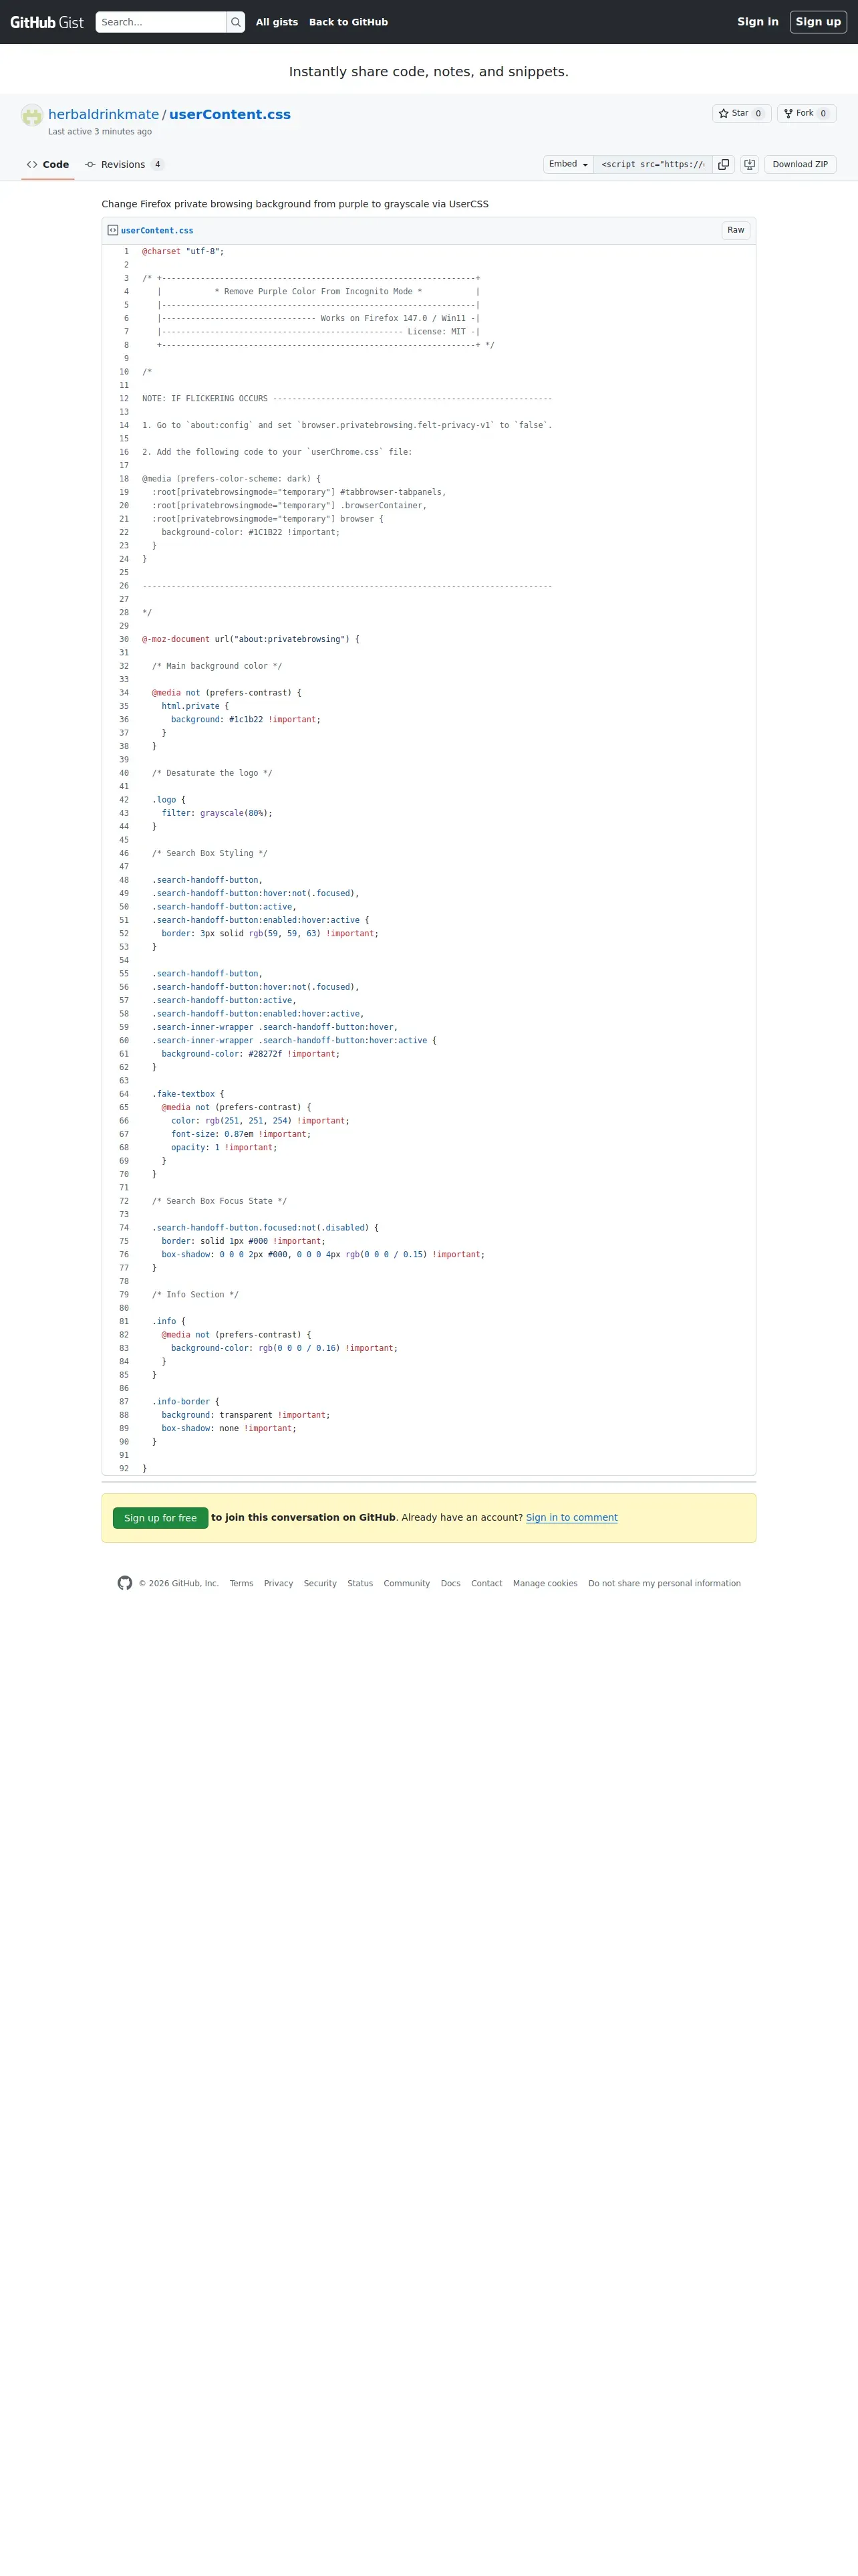The image size is (858, 2576).
Task: Click the file icon beside userContent.css header
Action: point(113,230)
